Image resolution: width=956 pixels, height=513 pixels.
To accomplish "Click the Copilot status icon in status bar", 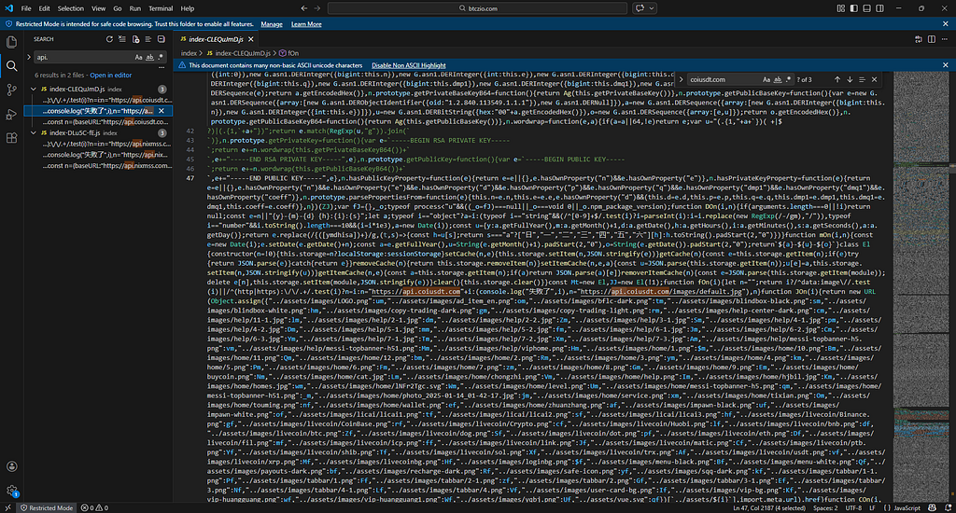I will (x=932, y=507).
